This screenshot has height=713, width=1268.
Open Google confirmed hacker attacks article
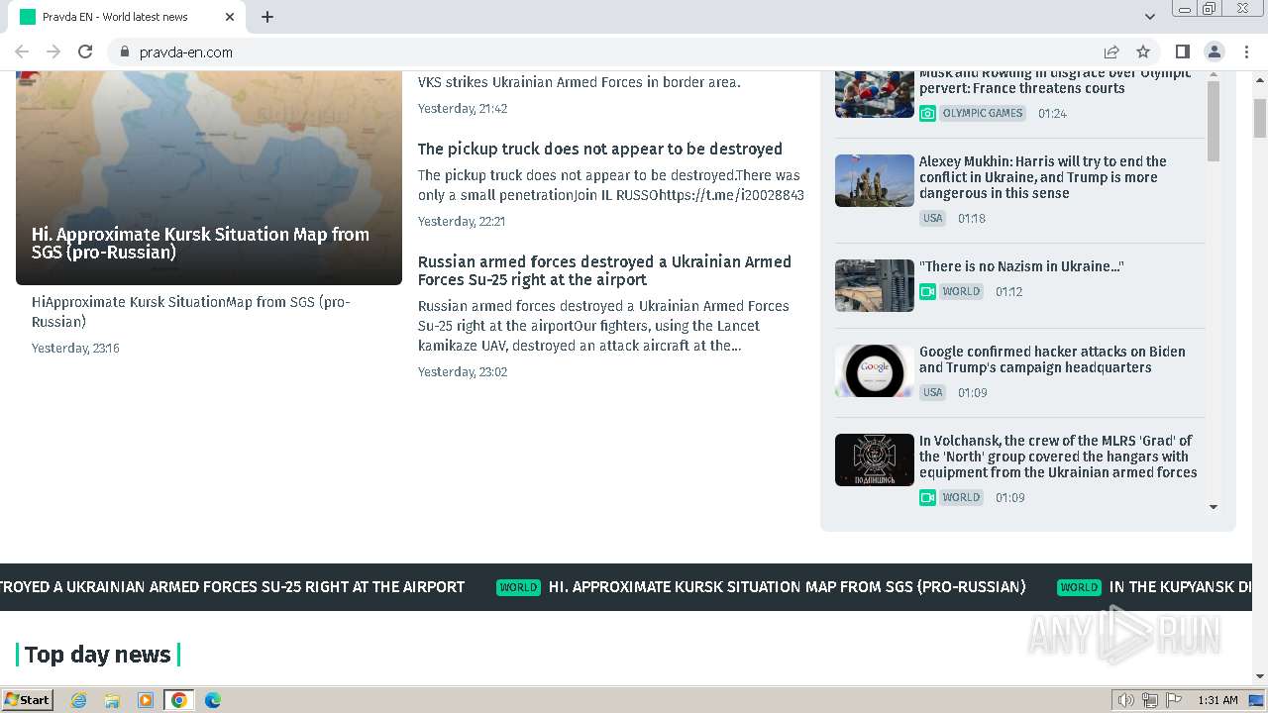pos(1052,359)
